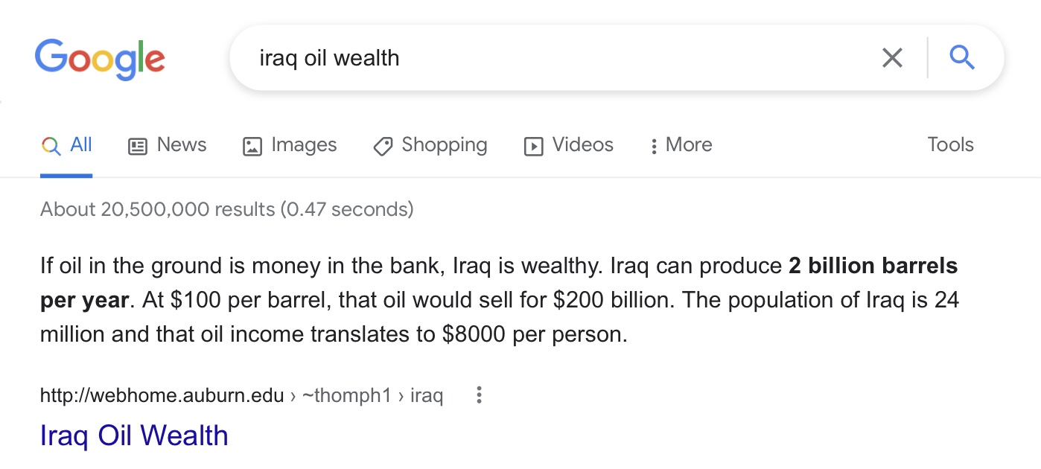Open the three-dot menu beside the result URL
The width and height of the screenshot is (1041, 469).
pyautogui.click(x=479, y=395)
